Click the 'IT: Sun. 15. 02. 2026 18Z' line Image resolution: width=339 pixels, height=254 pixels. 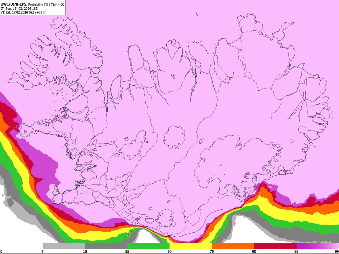(x=19, y=9)
